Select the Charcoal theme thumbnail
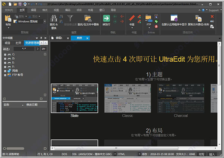 181,98
